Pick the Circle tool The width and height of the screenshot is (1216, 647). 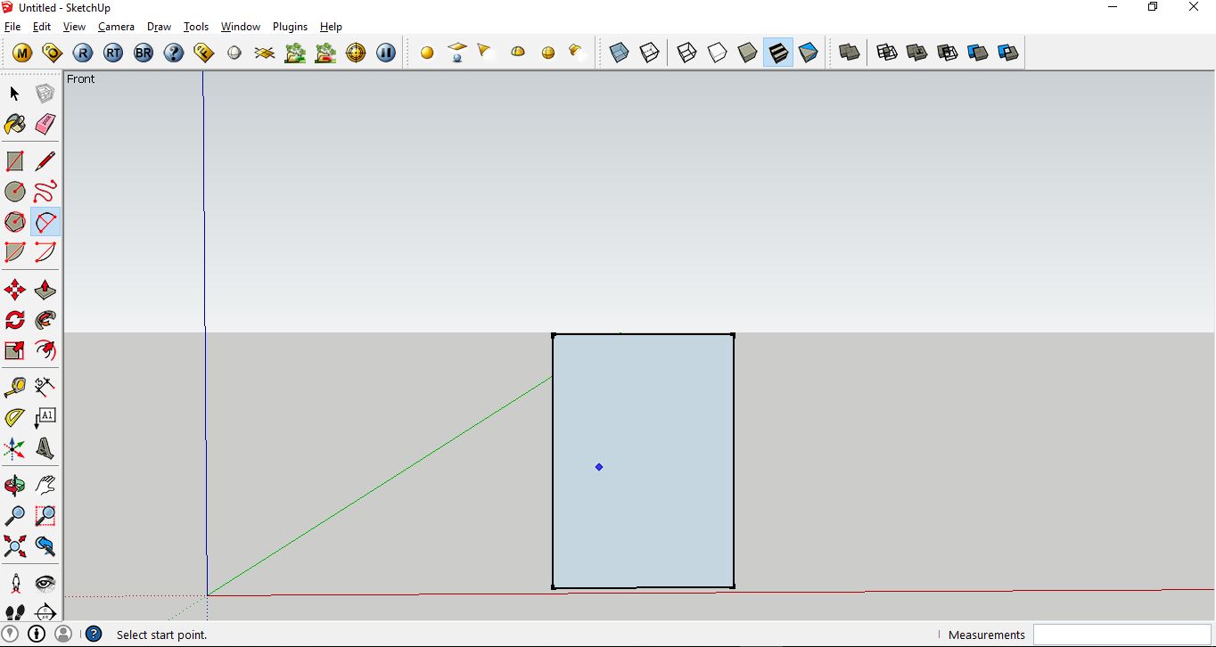[x=14, y=192]
